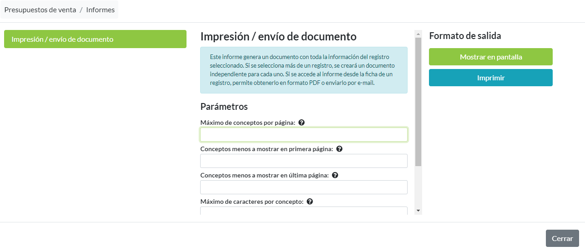585x251 pixels.
Task: Focus the first-page concepts input field
Action: tap(303, 161)
